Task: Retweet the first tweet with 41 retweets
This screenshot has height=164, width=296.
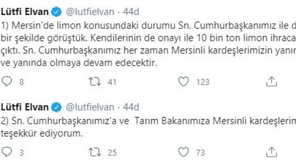Action: click(x=95, y=82)
